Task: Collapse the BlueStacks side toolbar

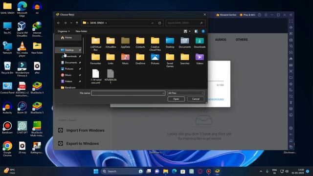Action: 291,15
